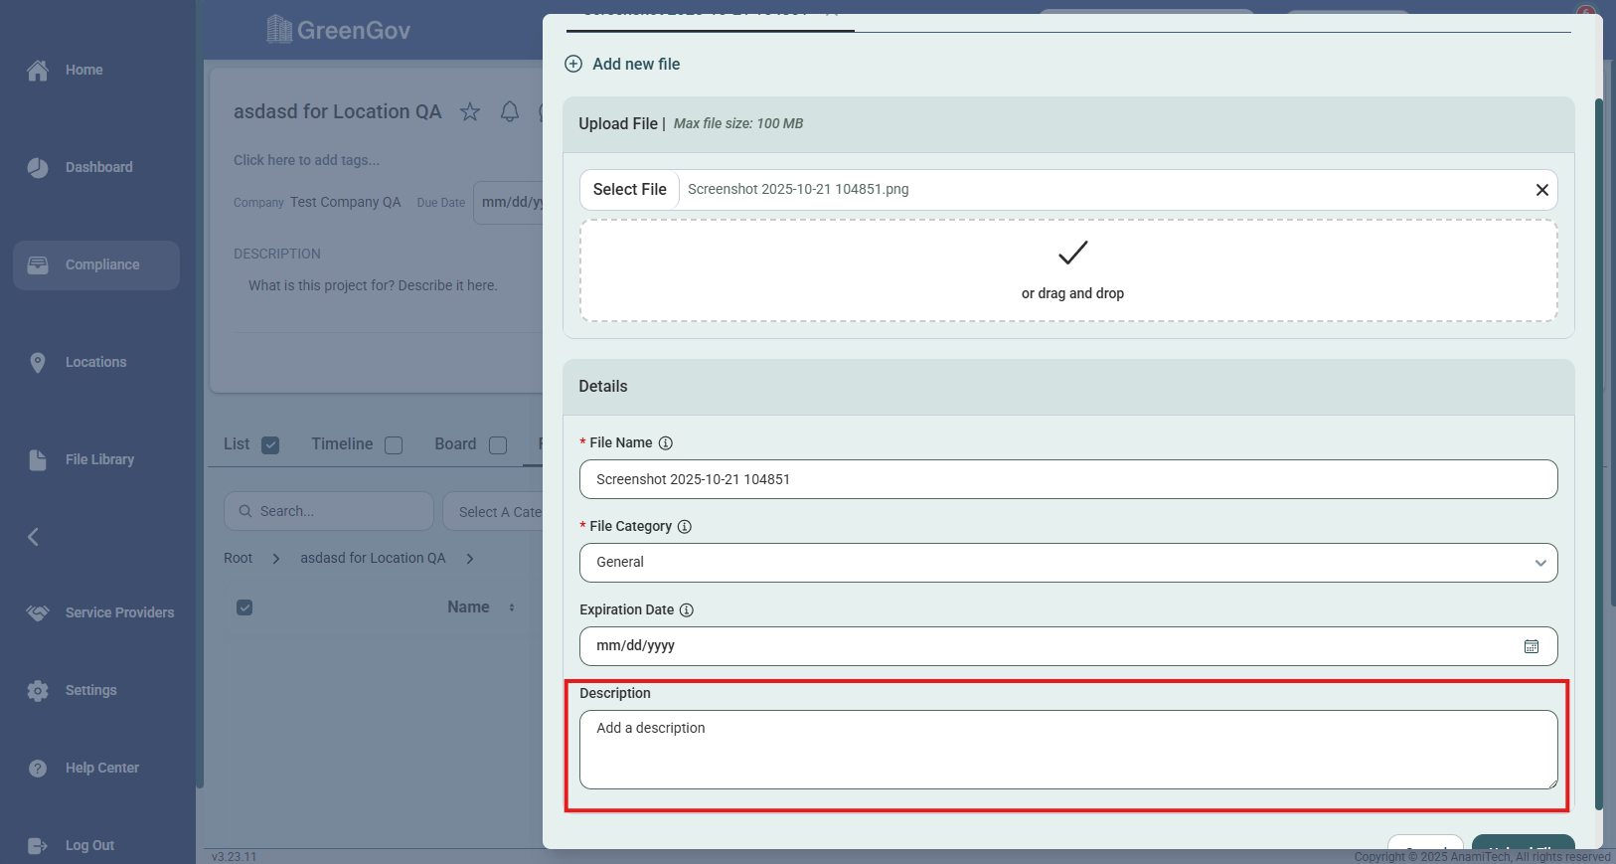Click Root breadcrumb link
Screen dimensions: 1616x864
[238, 559]
